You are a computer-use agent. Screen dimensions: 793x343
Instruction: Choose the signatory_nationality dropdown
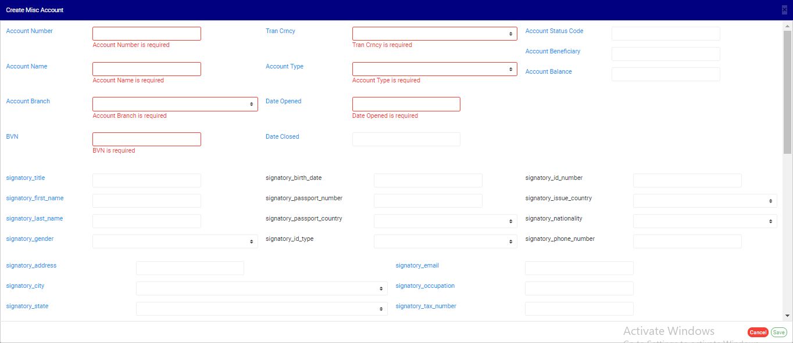pyautogui.click(x=705, y=221)
